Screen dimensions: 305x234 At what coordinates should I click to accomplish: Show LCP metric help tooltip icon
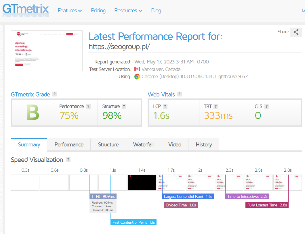click(165, 106)
